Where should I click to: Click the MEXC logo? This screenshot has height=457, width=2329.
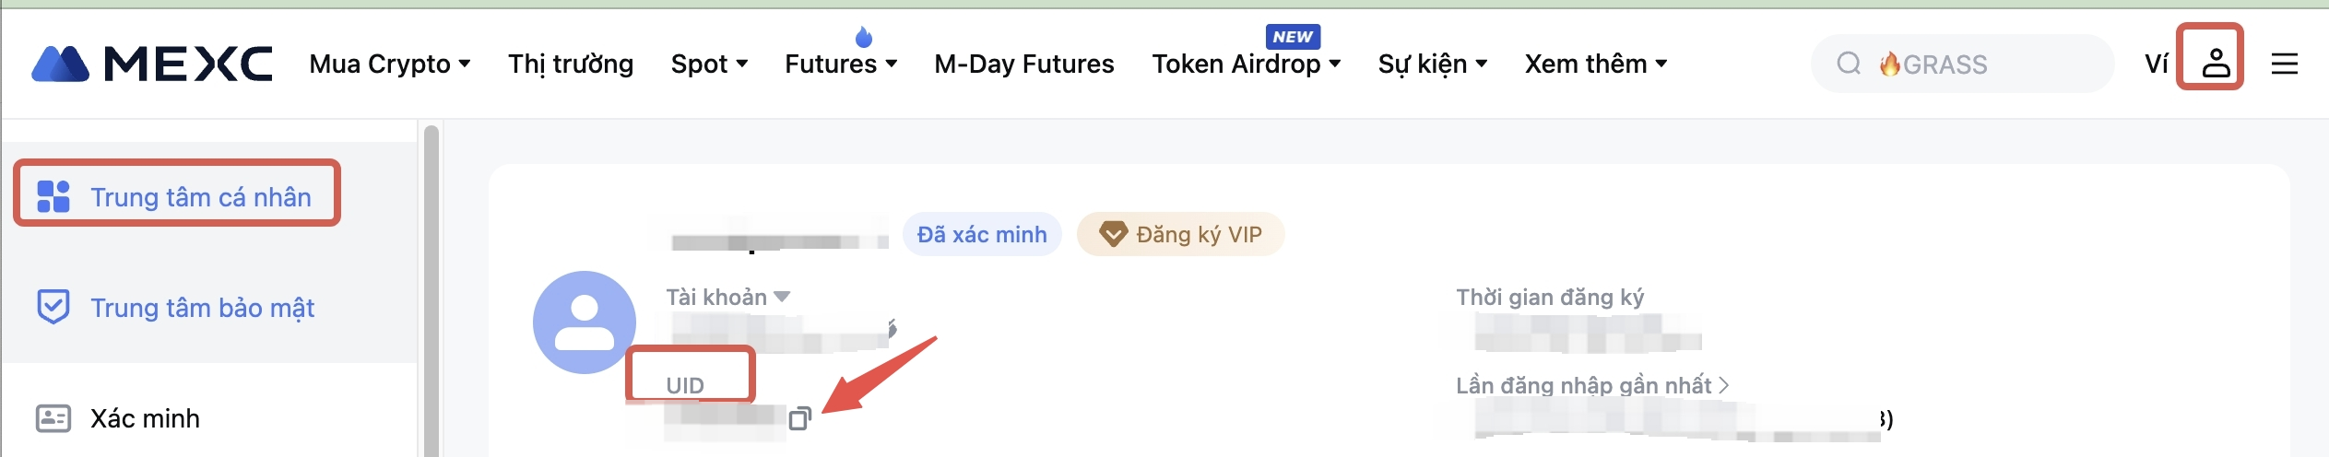coord(152,64)
